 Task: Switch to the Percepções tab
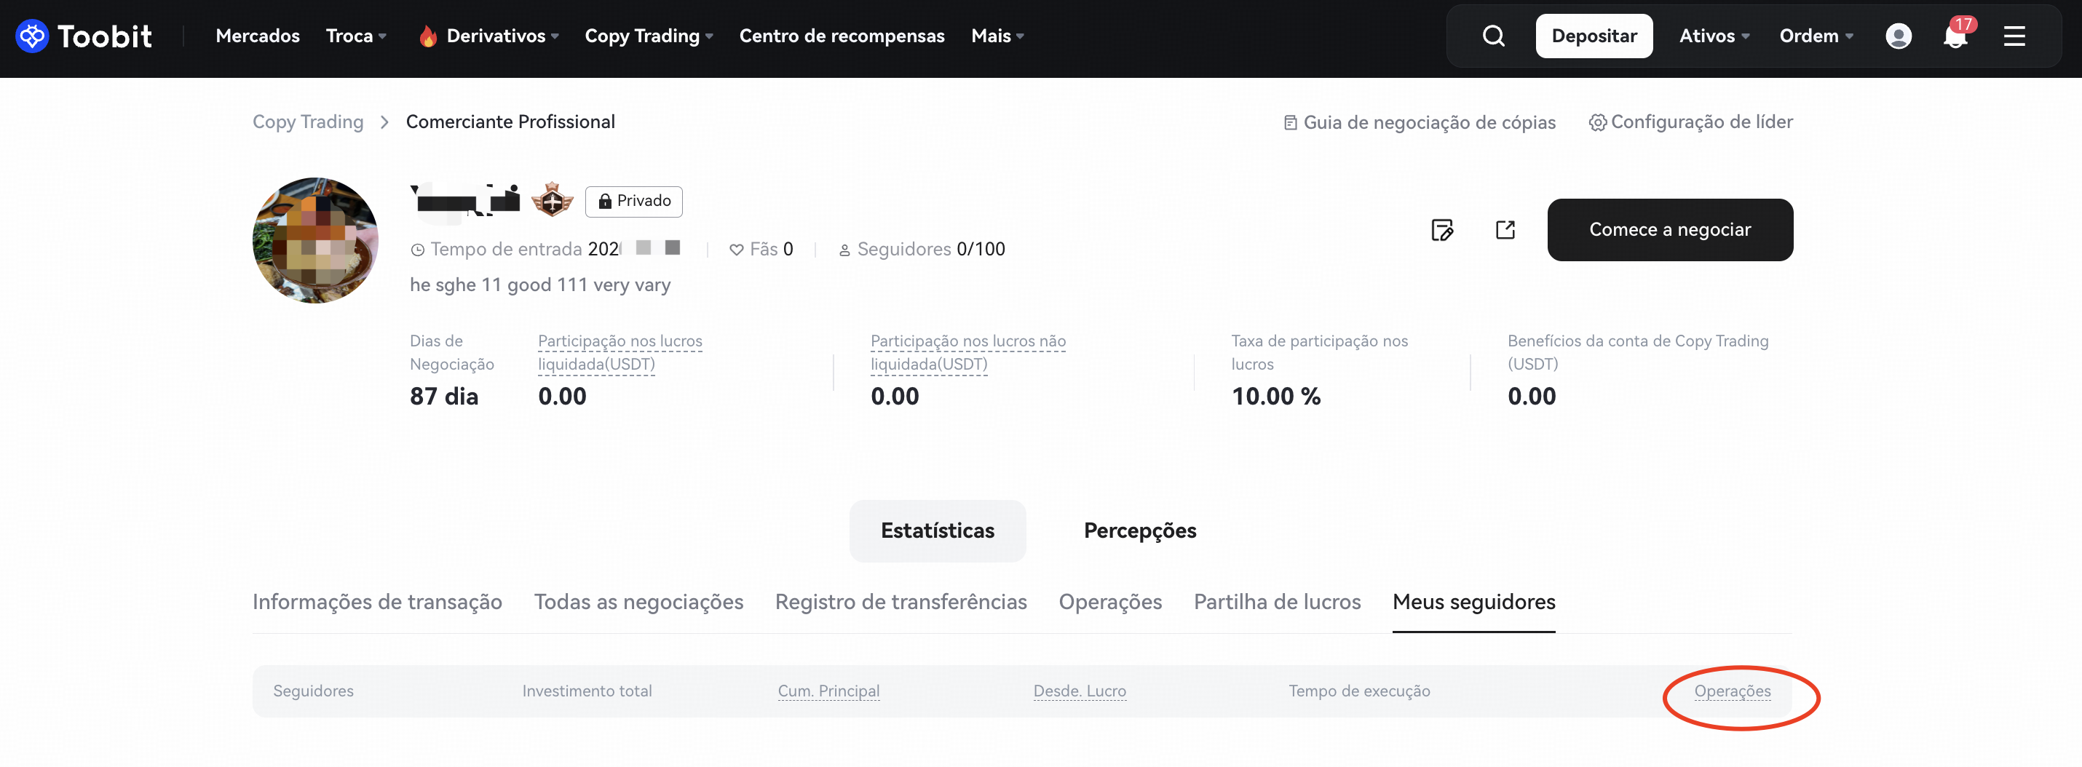(x=1139, y=531)
